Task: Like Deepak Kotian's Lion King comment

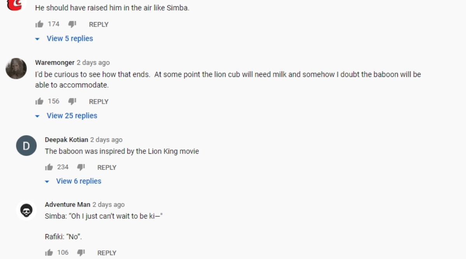Action: tap(49, 167)
